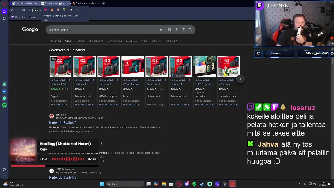Add the fire emoji reaction to tab
The image size is (334, 188).
coord(52,10)
